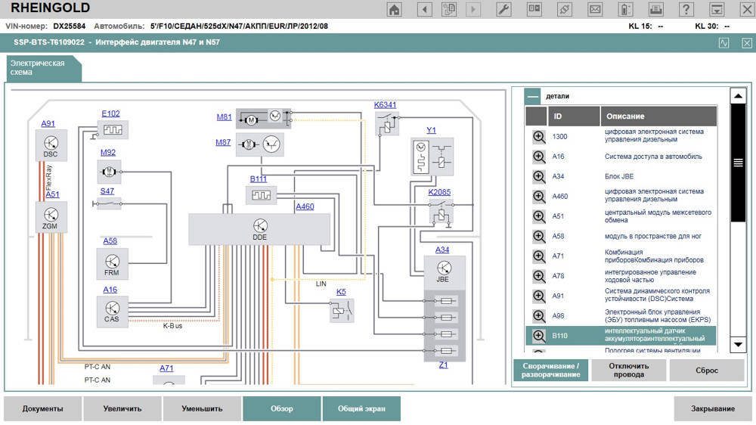Click magnifier icon for component A91
756x425 pixels.
tap(539, 296)
